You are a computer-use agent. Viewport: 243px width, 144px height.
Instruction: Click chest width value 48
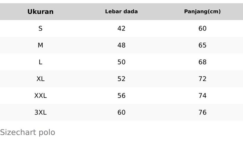pos(121,45)
